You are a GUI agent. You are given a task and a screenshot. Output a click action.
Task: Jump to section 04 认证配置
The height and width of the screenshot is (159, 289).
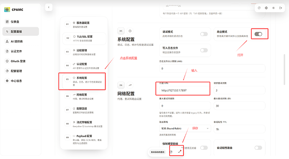[84, 66]
